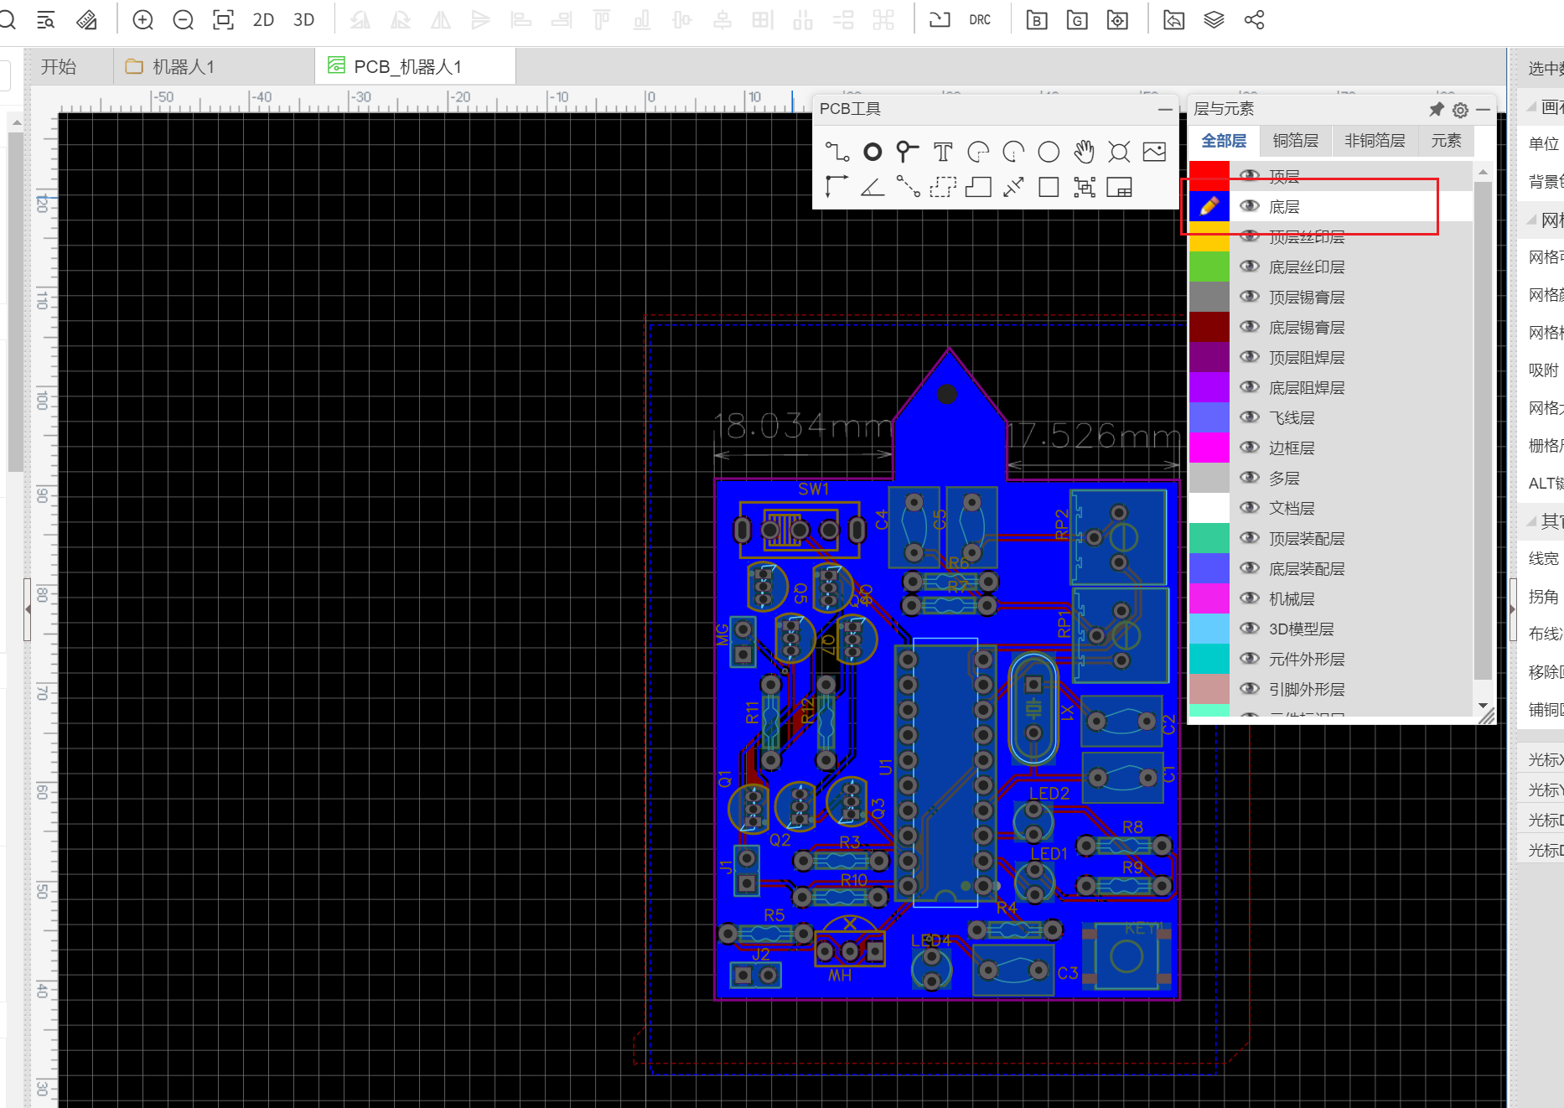This screenshot has width=1564, height=1108.
Task: Collapse the 网格 section triangle
Action: tap(1532, 220)
